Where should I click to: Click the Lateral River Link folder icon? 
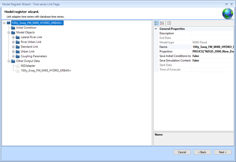(x=18, y=37)
